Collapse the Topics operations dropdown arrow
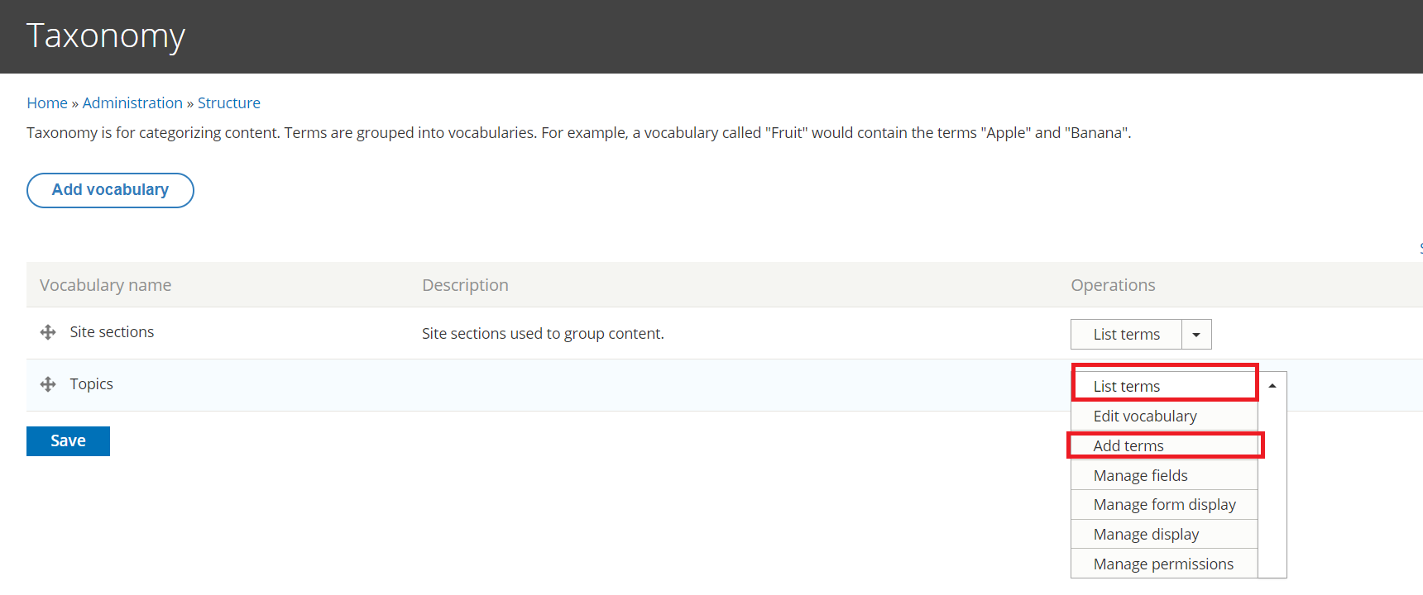Screen dimensions: 1423x595 coord(1272,386)
